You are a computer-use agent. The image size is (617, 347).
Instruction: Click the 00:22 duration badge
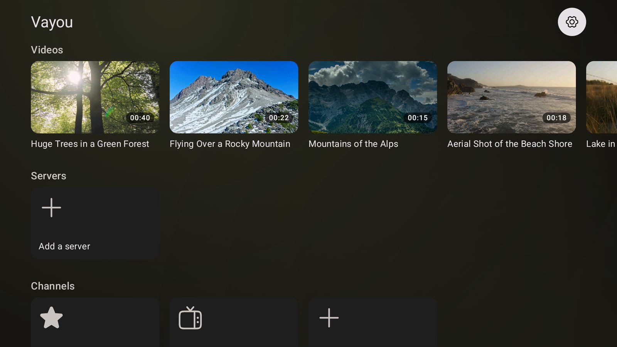click(x=279, y=118)
